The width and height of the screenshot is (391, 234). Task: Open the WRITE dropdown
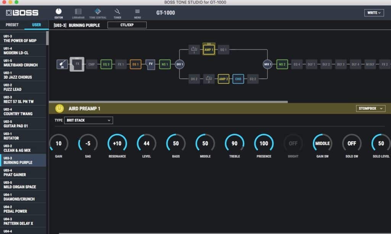(374, 13)
